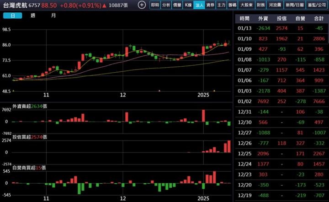Screen dimensions: 329x202
Task: Click the 投信買超2574張 chart label
Action: point(30,137)
